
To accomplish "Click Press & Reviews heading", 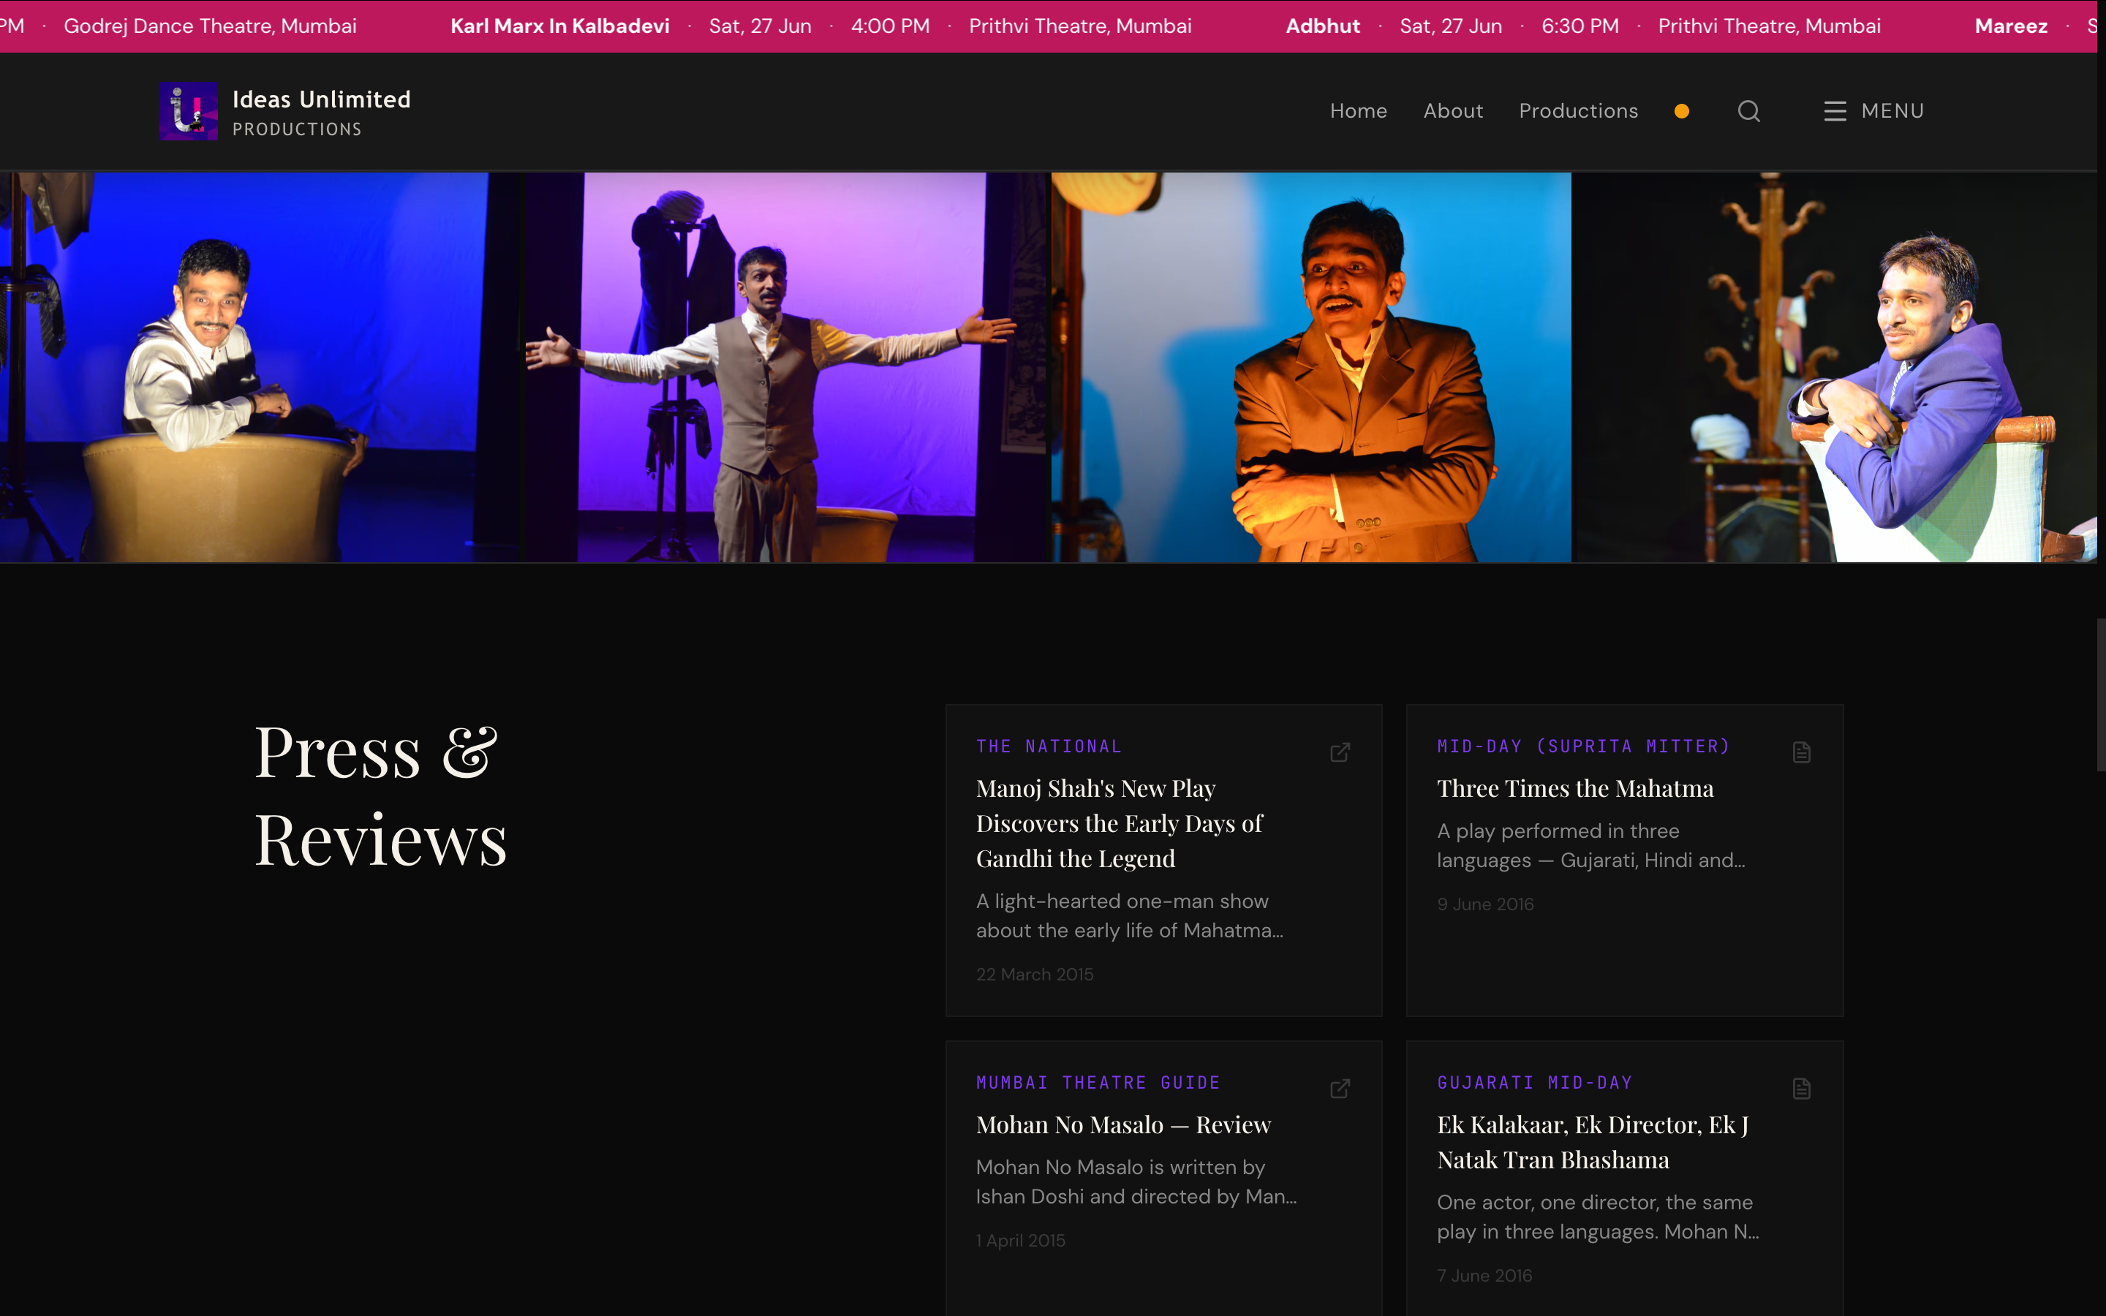I will [x=380, y=795].
